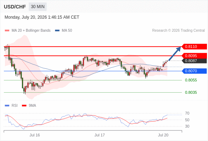Click the RSI legend label
This screenshot has height=141, width=208.
click(14, 106)
